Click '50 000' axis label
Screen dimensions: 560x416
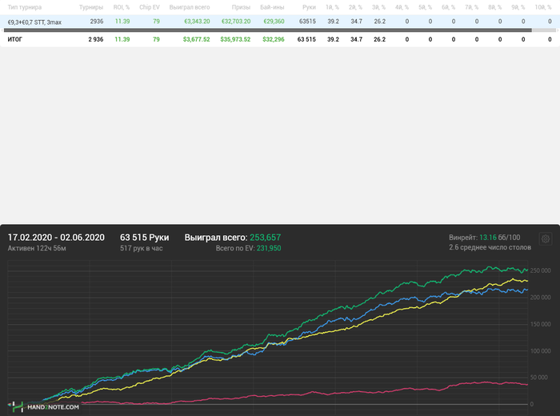click(x=540, y=378)
